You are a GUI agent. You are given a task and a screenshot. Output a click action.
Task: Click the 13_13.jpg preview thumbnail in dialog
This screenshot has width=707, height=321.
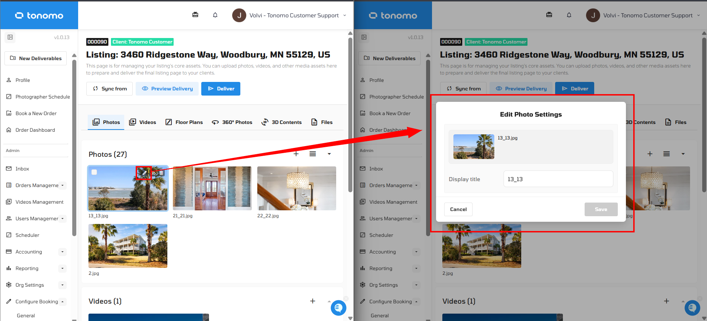click(x=474, y=146)
